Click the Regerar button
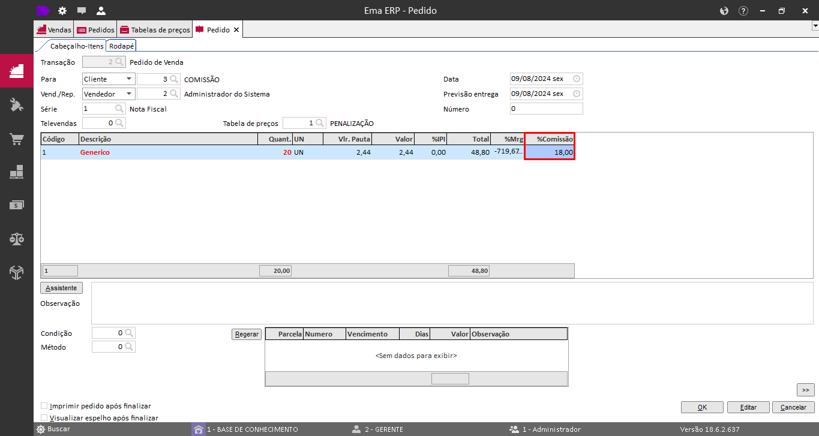This screenshot has width=819, height=436. click(247, 334)
